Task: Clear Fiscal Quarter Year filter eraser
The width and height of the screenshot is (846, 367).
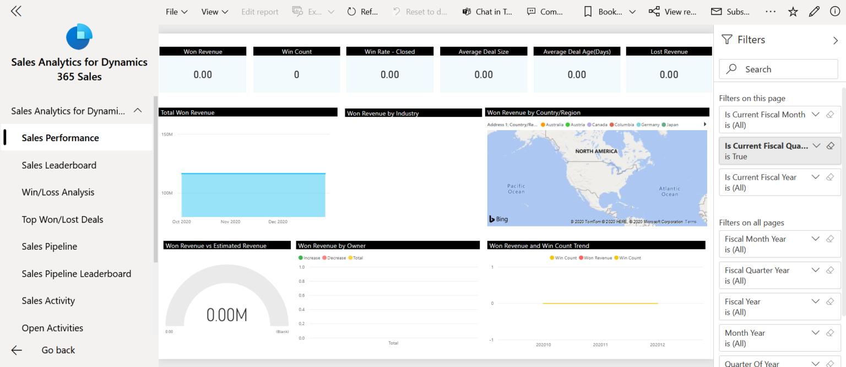Action: (x=831, y=271)
